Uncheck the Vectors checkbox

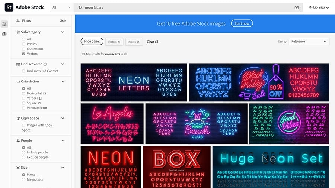[23, 54]
